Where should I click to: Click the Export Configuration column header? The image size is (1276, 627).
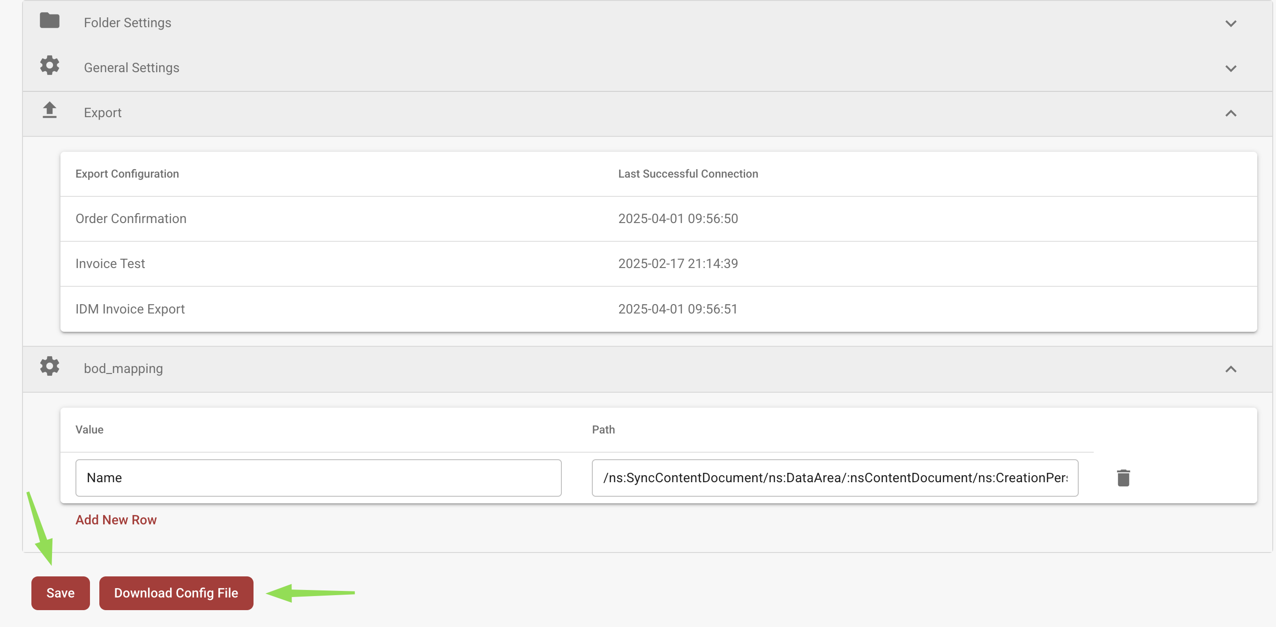point(127,173)
